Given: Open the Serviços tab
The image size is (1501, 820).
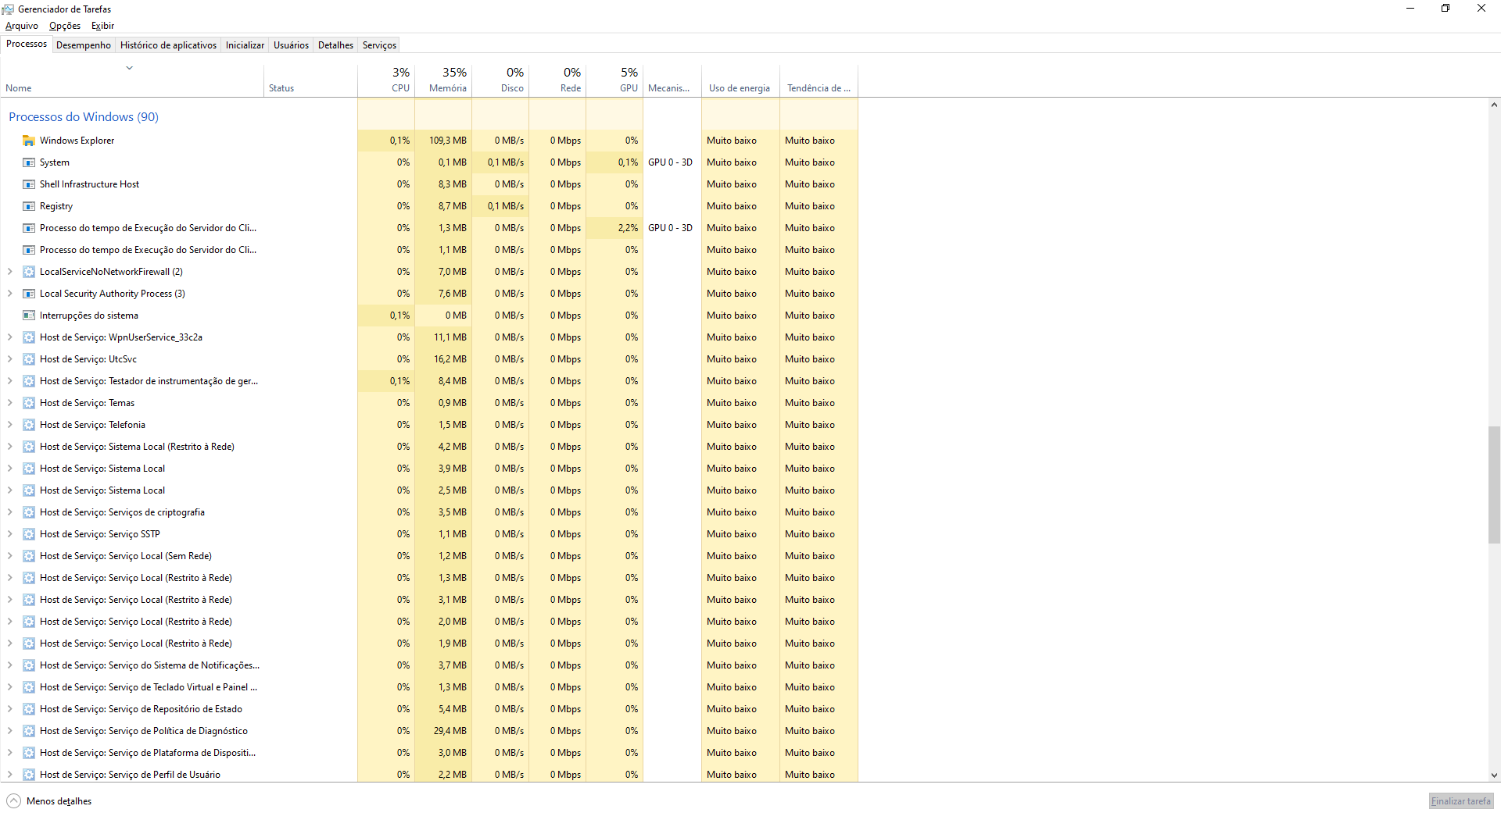Looking at the screenshot, I should (379, 45).
